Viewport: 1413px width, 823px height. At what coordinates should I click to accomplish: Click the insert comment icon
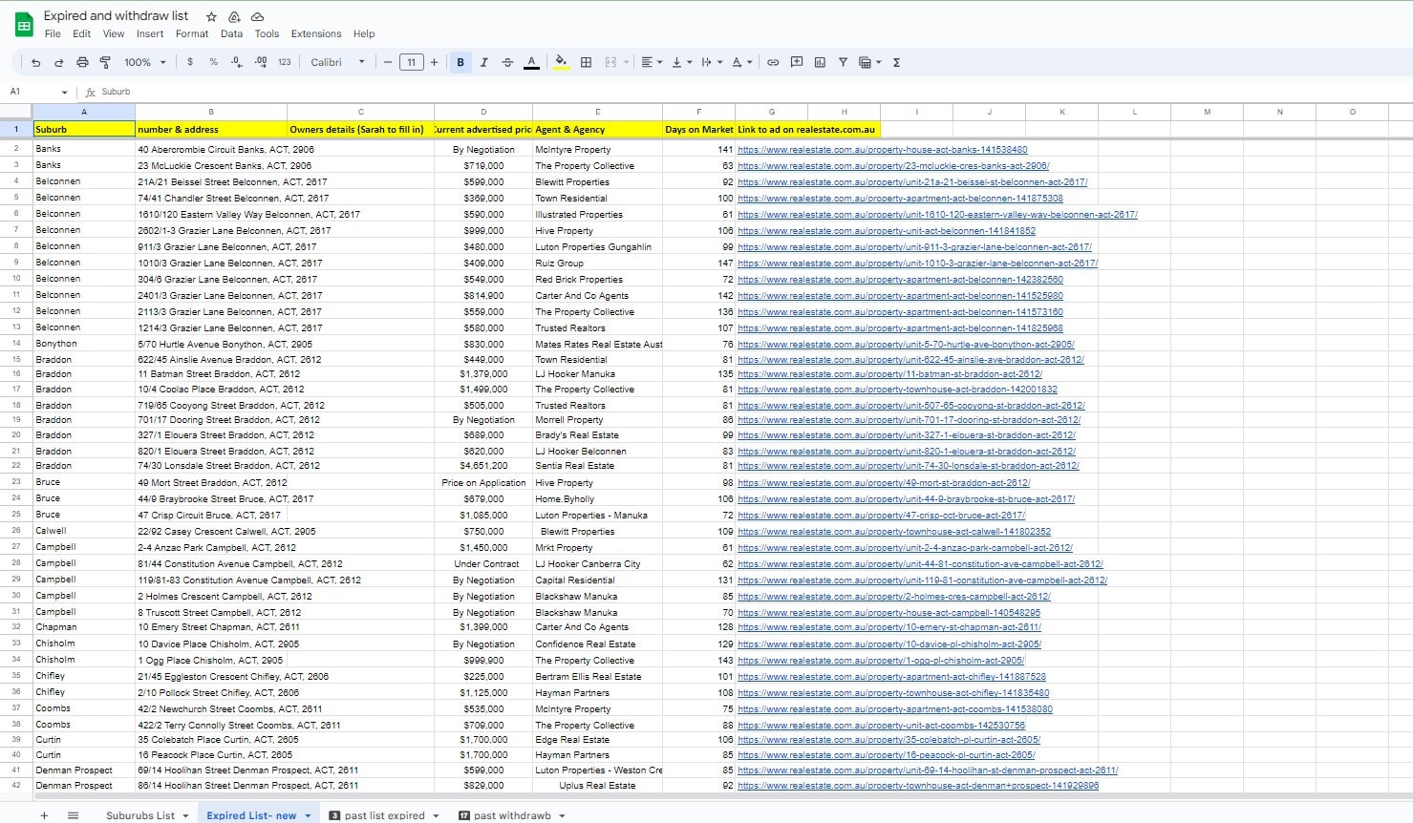pyautogui.click(x=797, y=62)
